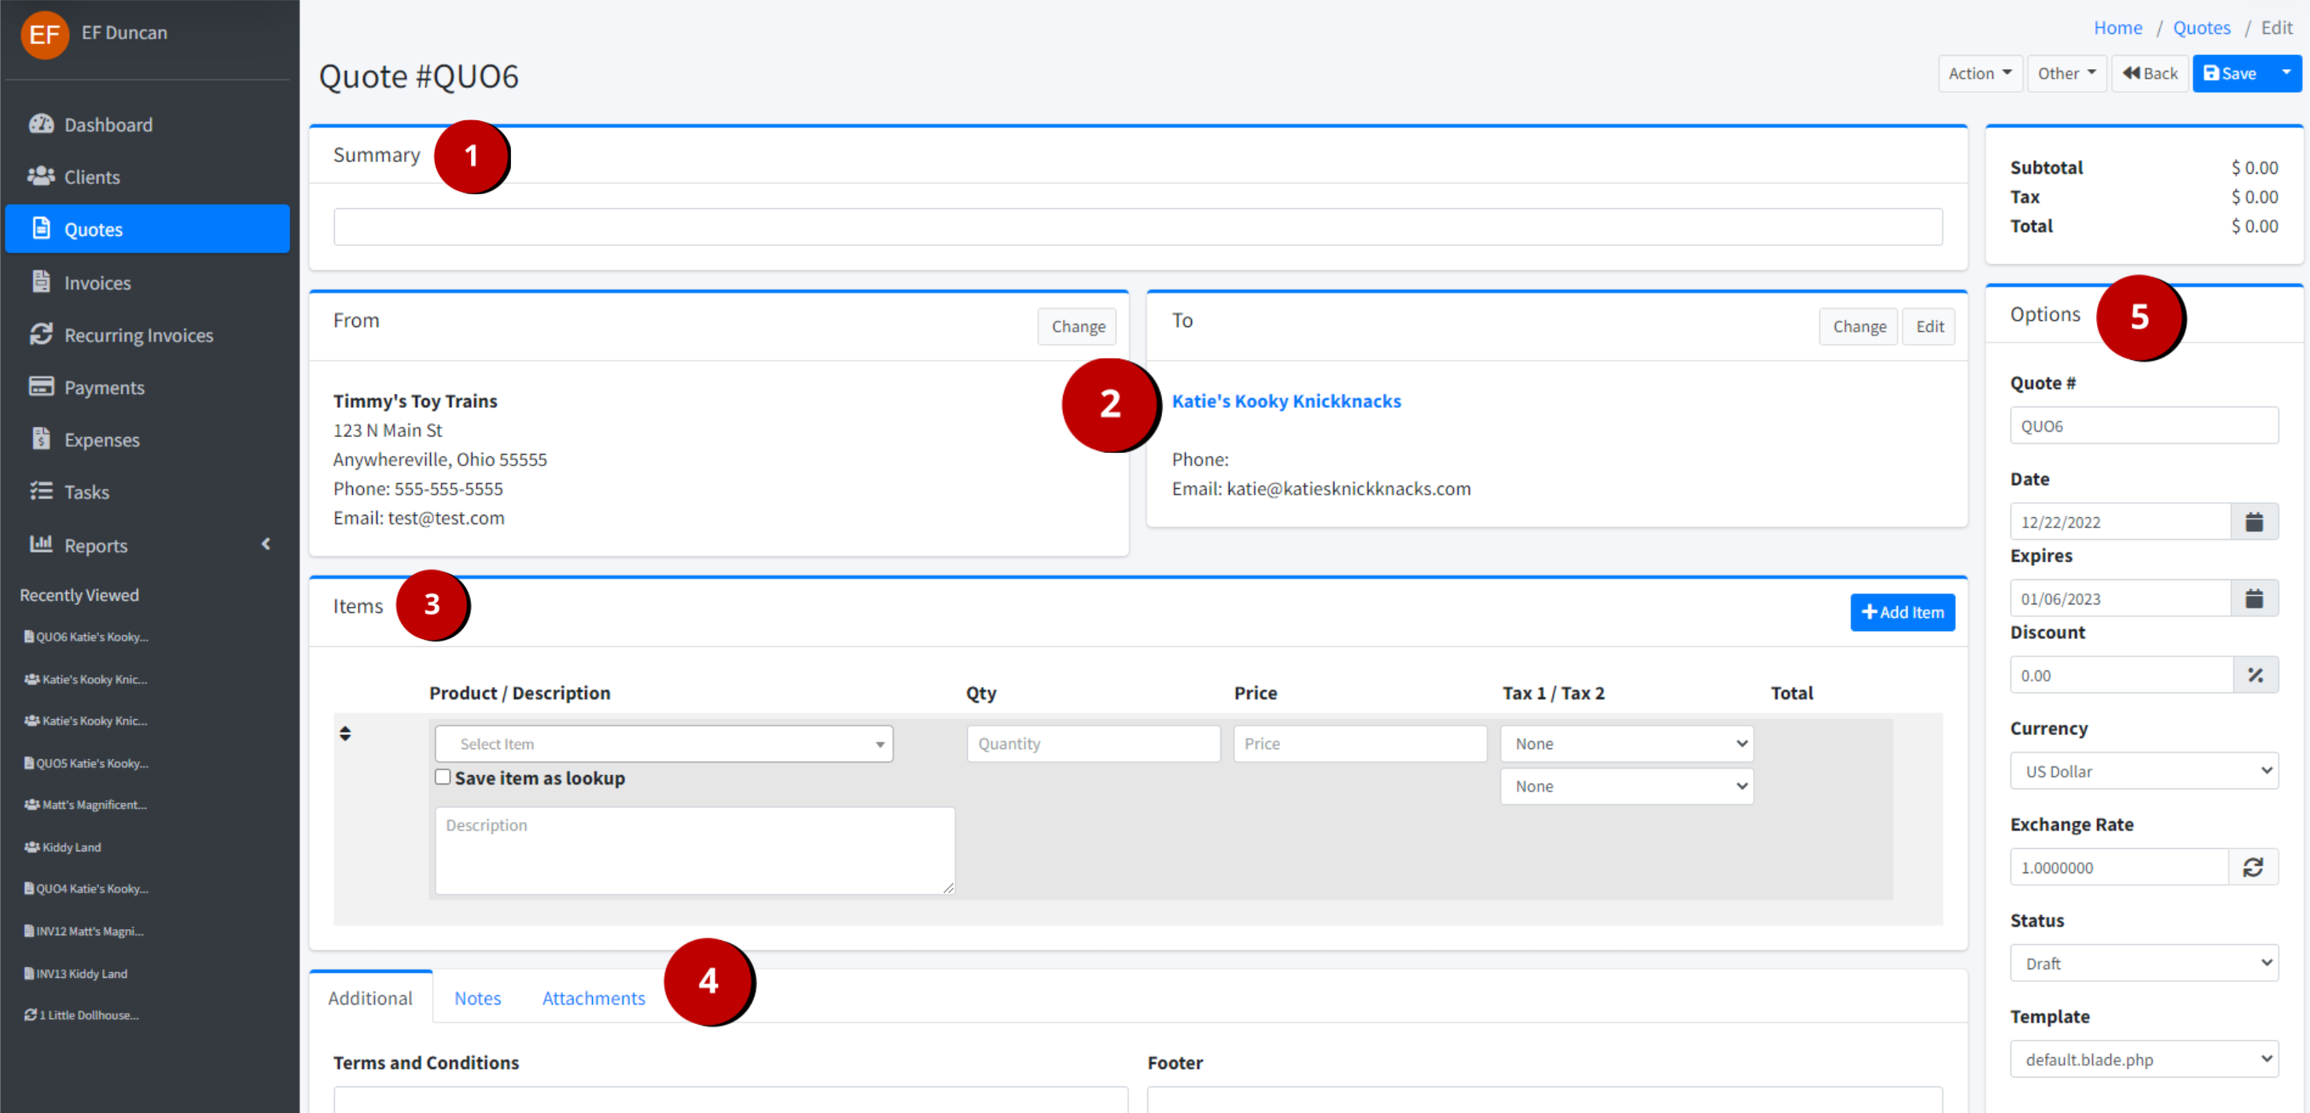This screenshot has width=2310, height=1113.
Task: Go to Recurring Invoices in sidebar
Action: point(138,335)
